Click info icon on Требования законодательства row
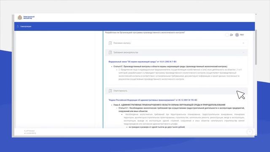270x152 pixels. tap(110, 52)
